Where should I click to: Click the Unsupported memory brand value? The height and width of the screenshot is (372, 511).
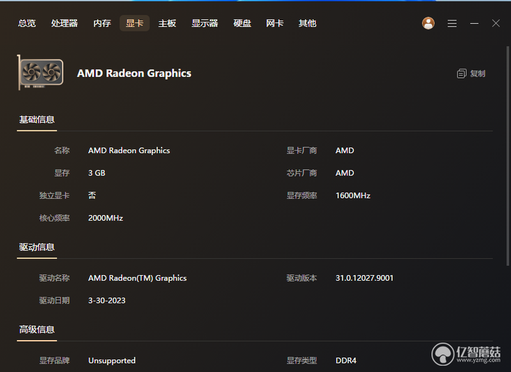[x=112, y=361]
